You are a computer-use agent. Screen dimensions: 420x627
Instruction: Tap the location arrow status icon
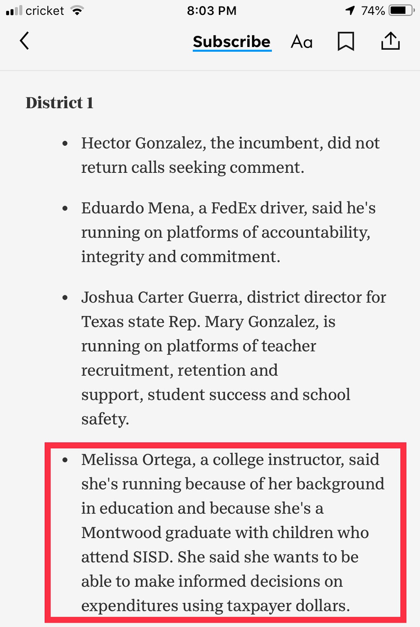tap(350, 11)
